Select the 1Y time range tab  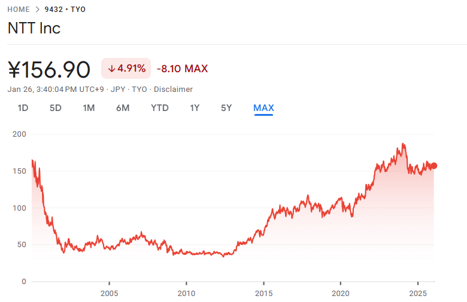tap(195, 108)
